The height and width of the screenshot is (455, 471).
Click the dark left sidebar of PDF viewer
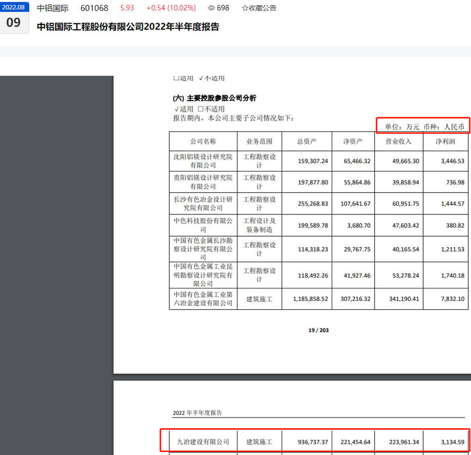[x=57, y=266]
